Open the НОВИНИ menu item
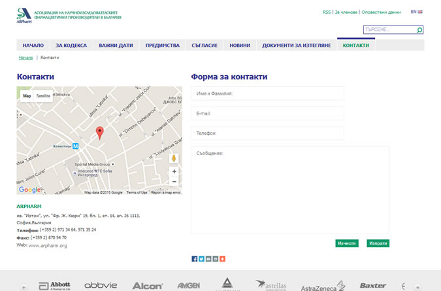Viewport: 441px width, 291px height. pyautogui.click(x=240, y=45)
